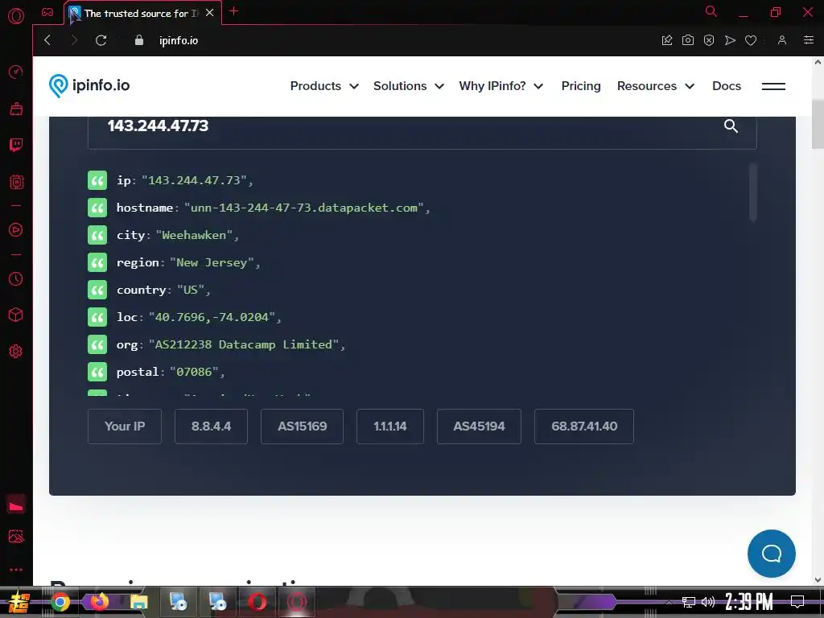Open the Extensions cube sidebar icon
Viewport: 824px width, 618px height.
[x=16, y=315]
